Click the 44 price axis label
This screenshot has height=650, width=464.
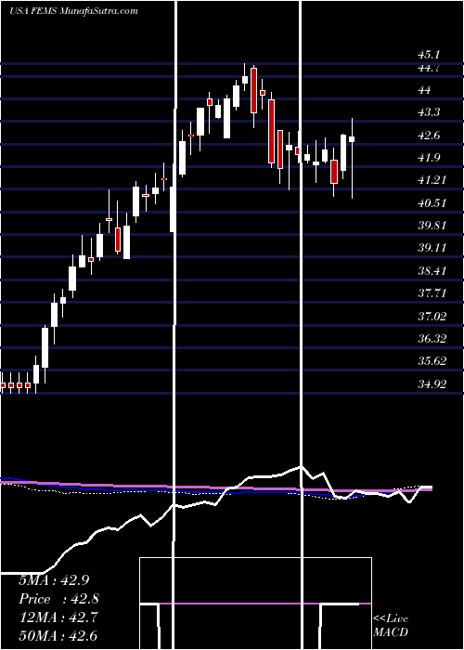[x=425, y=90]
